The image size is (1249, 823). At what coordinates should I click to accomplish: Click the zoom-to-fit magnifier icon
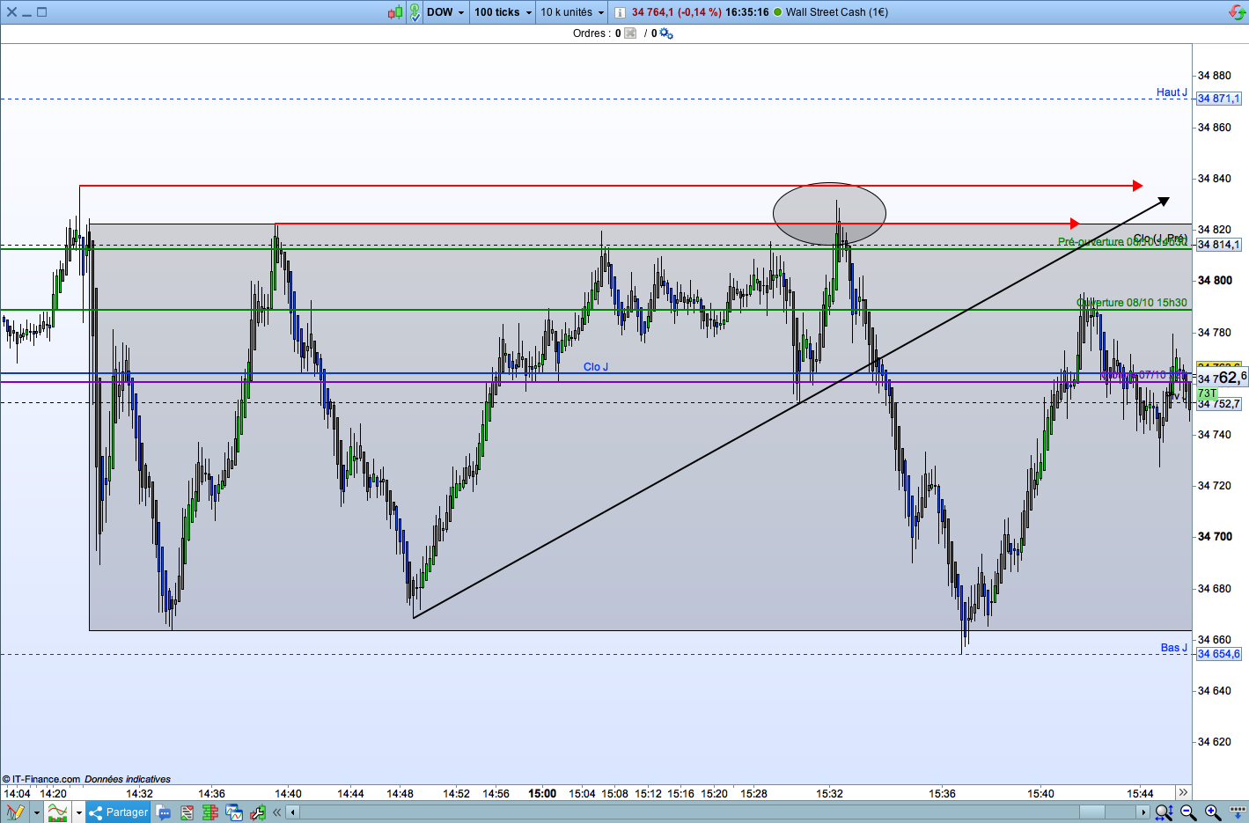[x=1164, y=812]
